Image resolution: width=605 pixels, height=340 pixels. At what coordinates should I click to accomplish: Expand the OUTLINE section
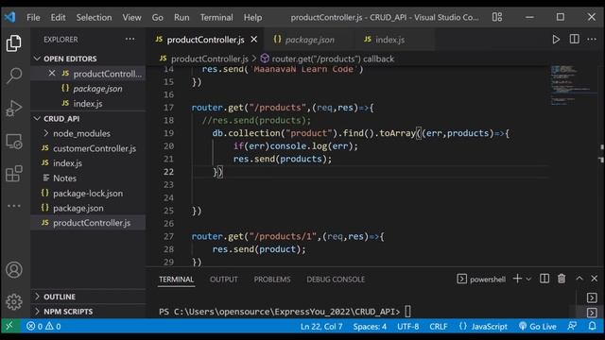60,297
